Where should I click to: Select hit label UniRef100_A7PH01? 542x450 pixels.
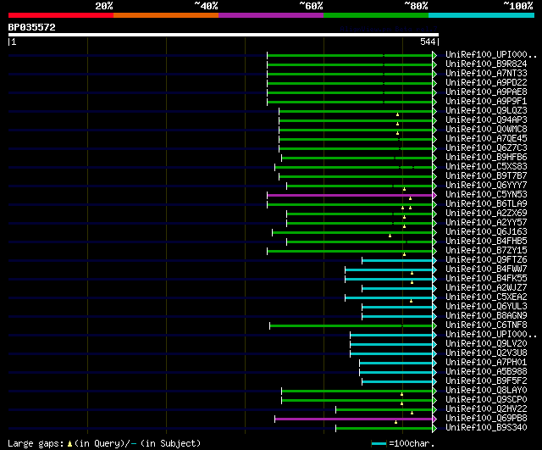pyautogui.click(x=486, y=363)
